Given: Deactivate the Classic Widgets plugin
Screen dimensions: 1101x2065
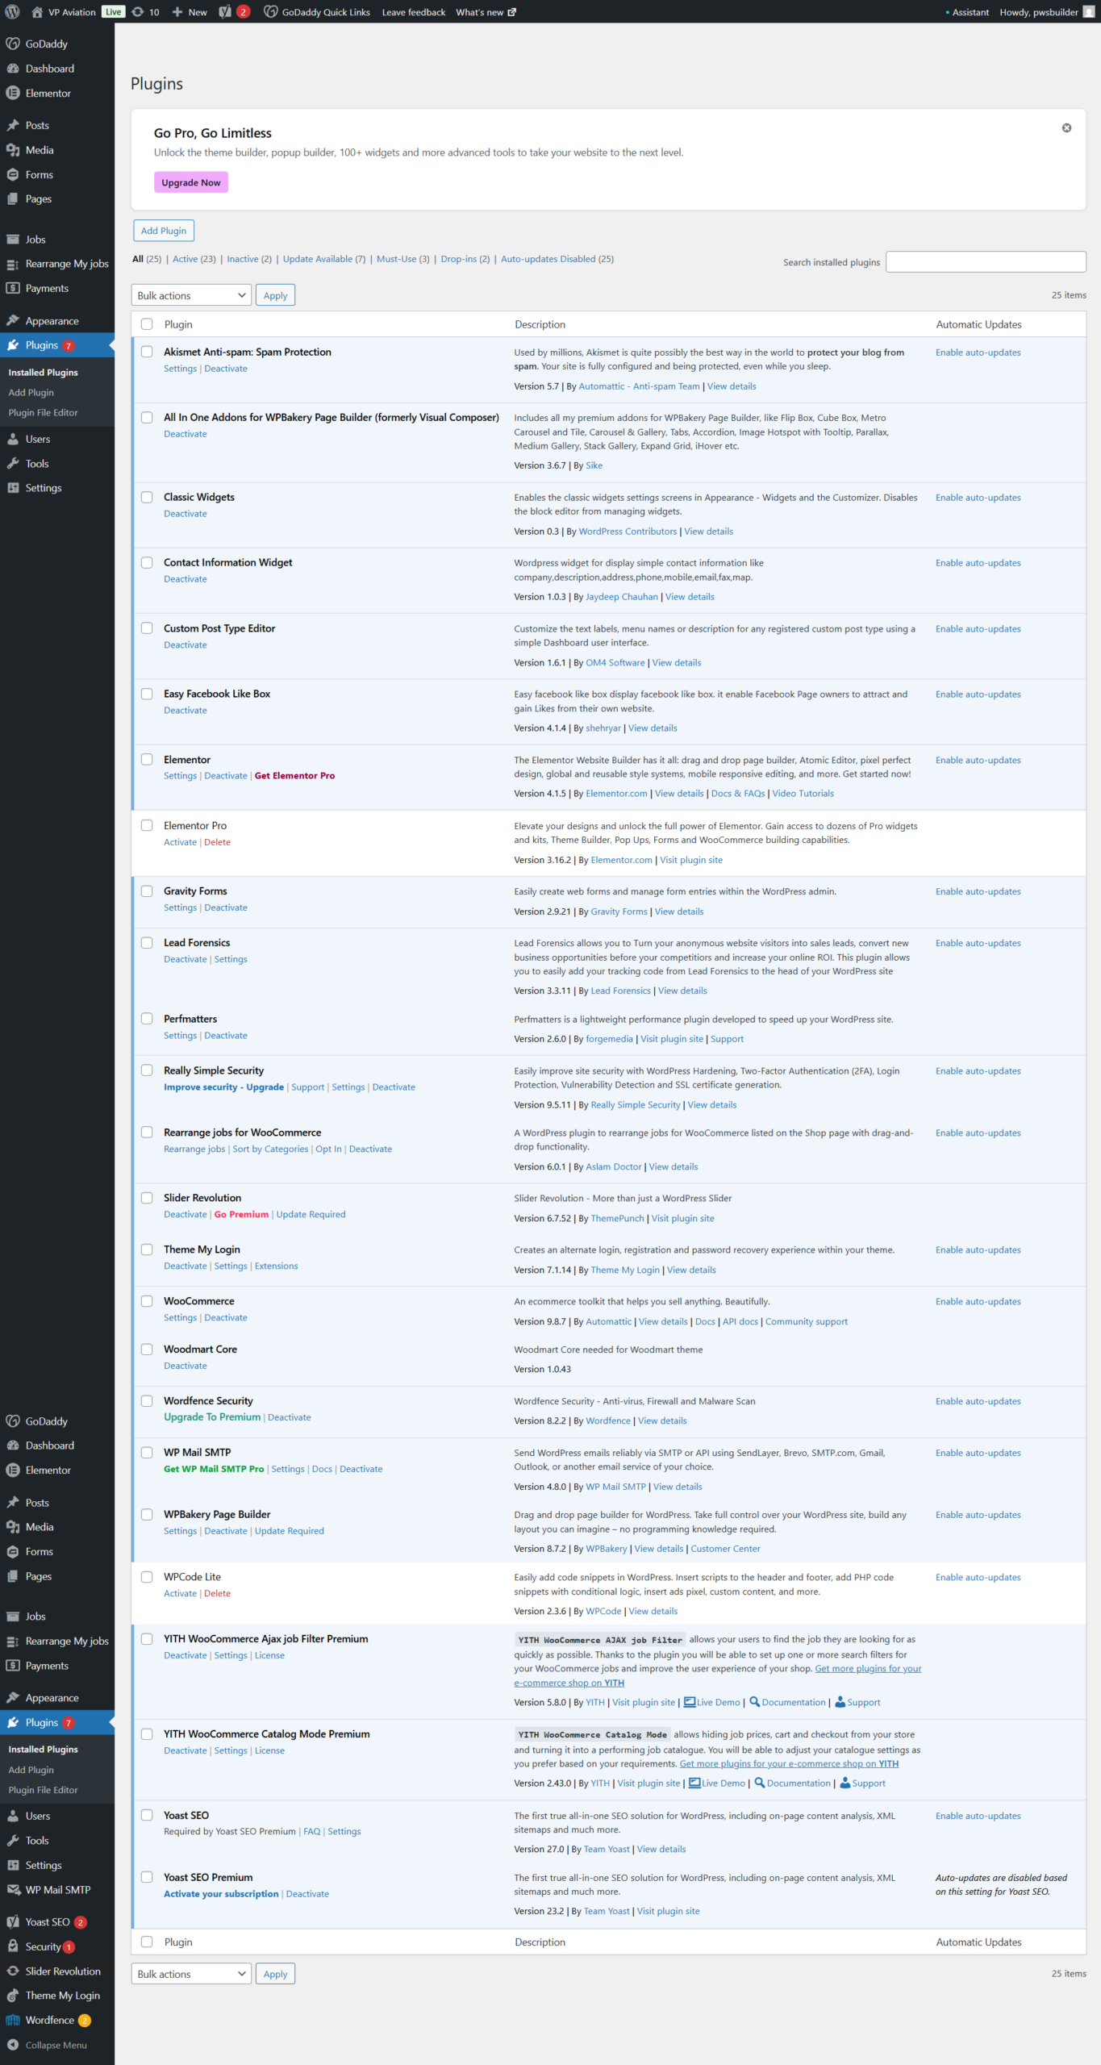Looking at the screenshot, I should [x=186, y=514].
